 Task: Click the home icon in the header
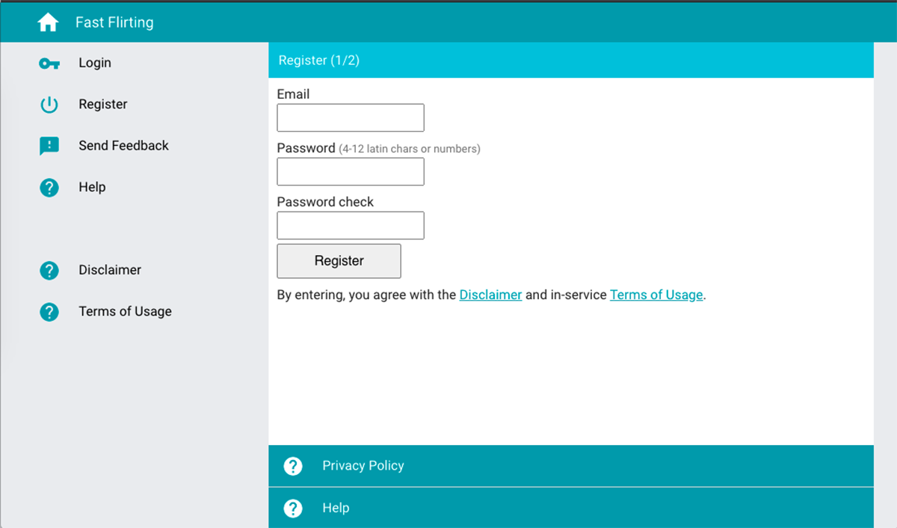48,22
